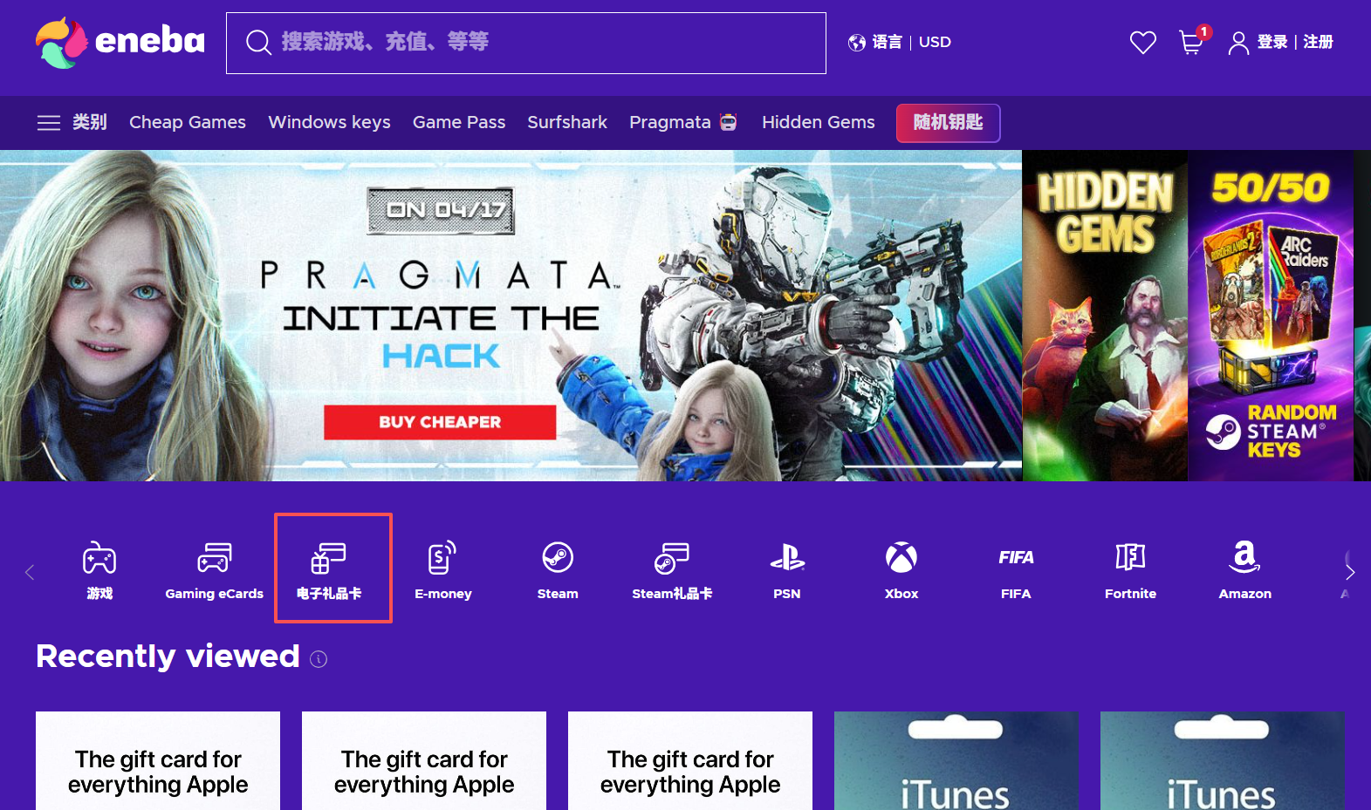Open the wishlist heart icon
This screenshot has width=1371, height=810.
1143,42
